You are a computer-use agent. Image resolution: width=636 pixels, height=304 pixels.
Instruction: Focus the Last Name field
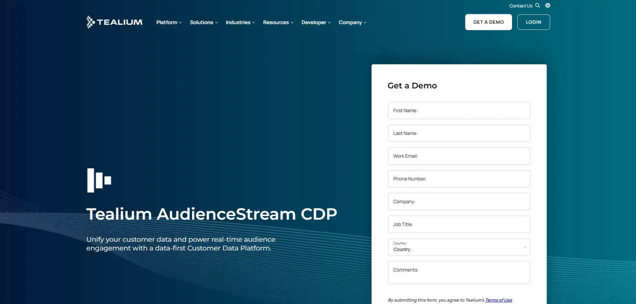[x=459, y=133]
